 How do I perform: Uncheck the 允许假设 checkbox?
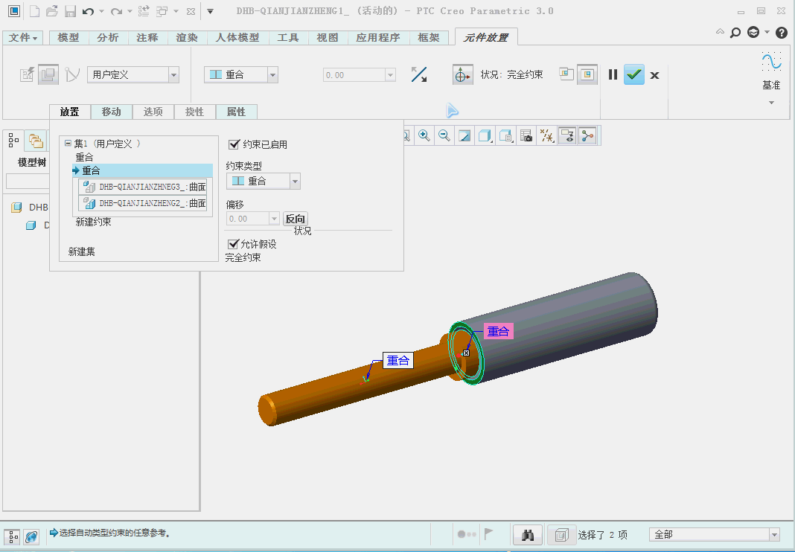(x=233, y=244)
